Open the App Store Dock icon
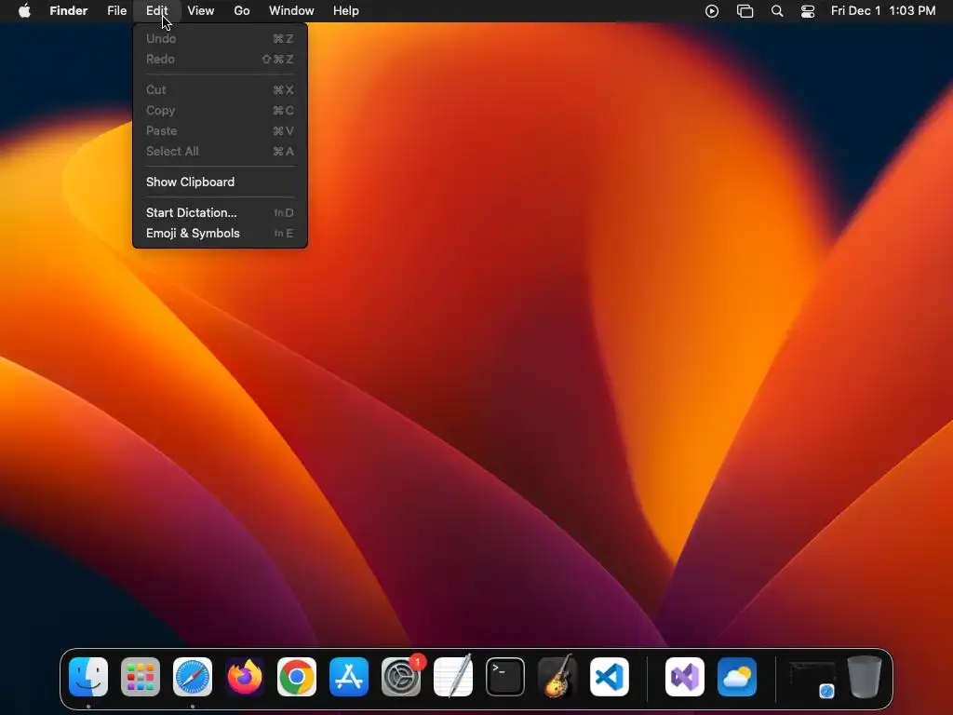953x715 pixels. coord(349,677)
